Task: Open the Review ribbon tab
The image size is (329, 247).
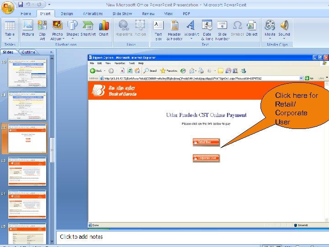Action: click(149, 14)
